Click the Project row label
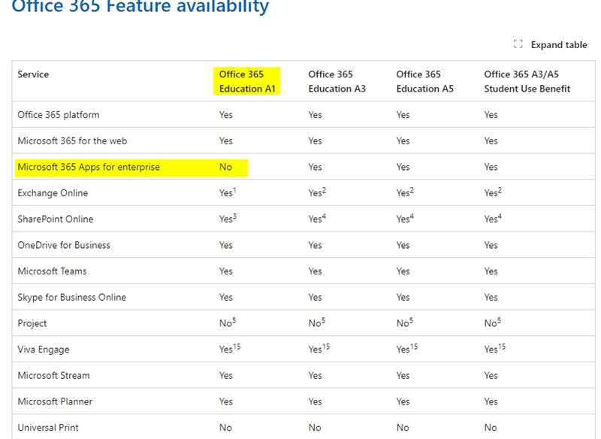The image size is (601, 439). click(x=32, y=323)
